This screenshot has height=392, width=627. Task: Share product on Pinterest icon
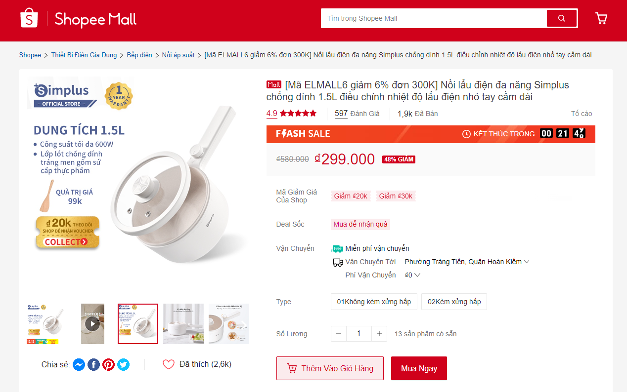click(x=109, y=364)
